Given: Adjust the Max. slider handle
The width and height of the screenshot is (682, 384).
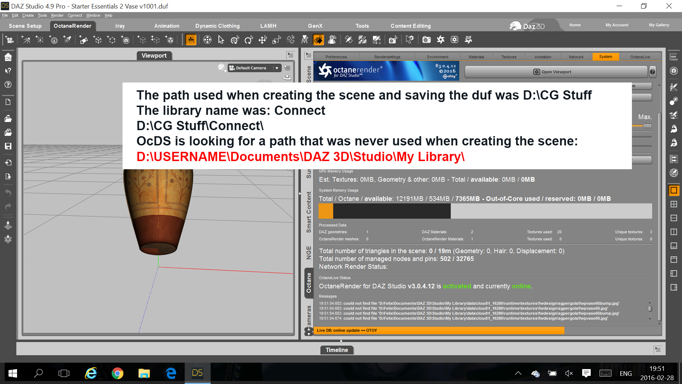Looking at the screenshot, I should (x=647, y=126).
